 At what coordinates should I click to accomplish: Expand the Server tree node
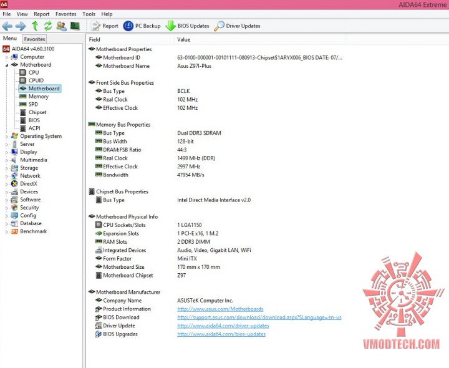[7, 145]
